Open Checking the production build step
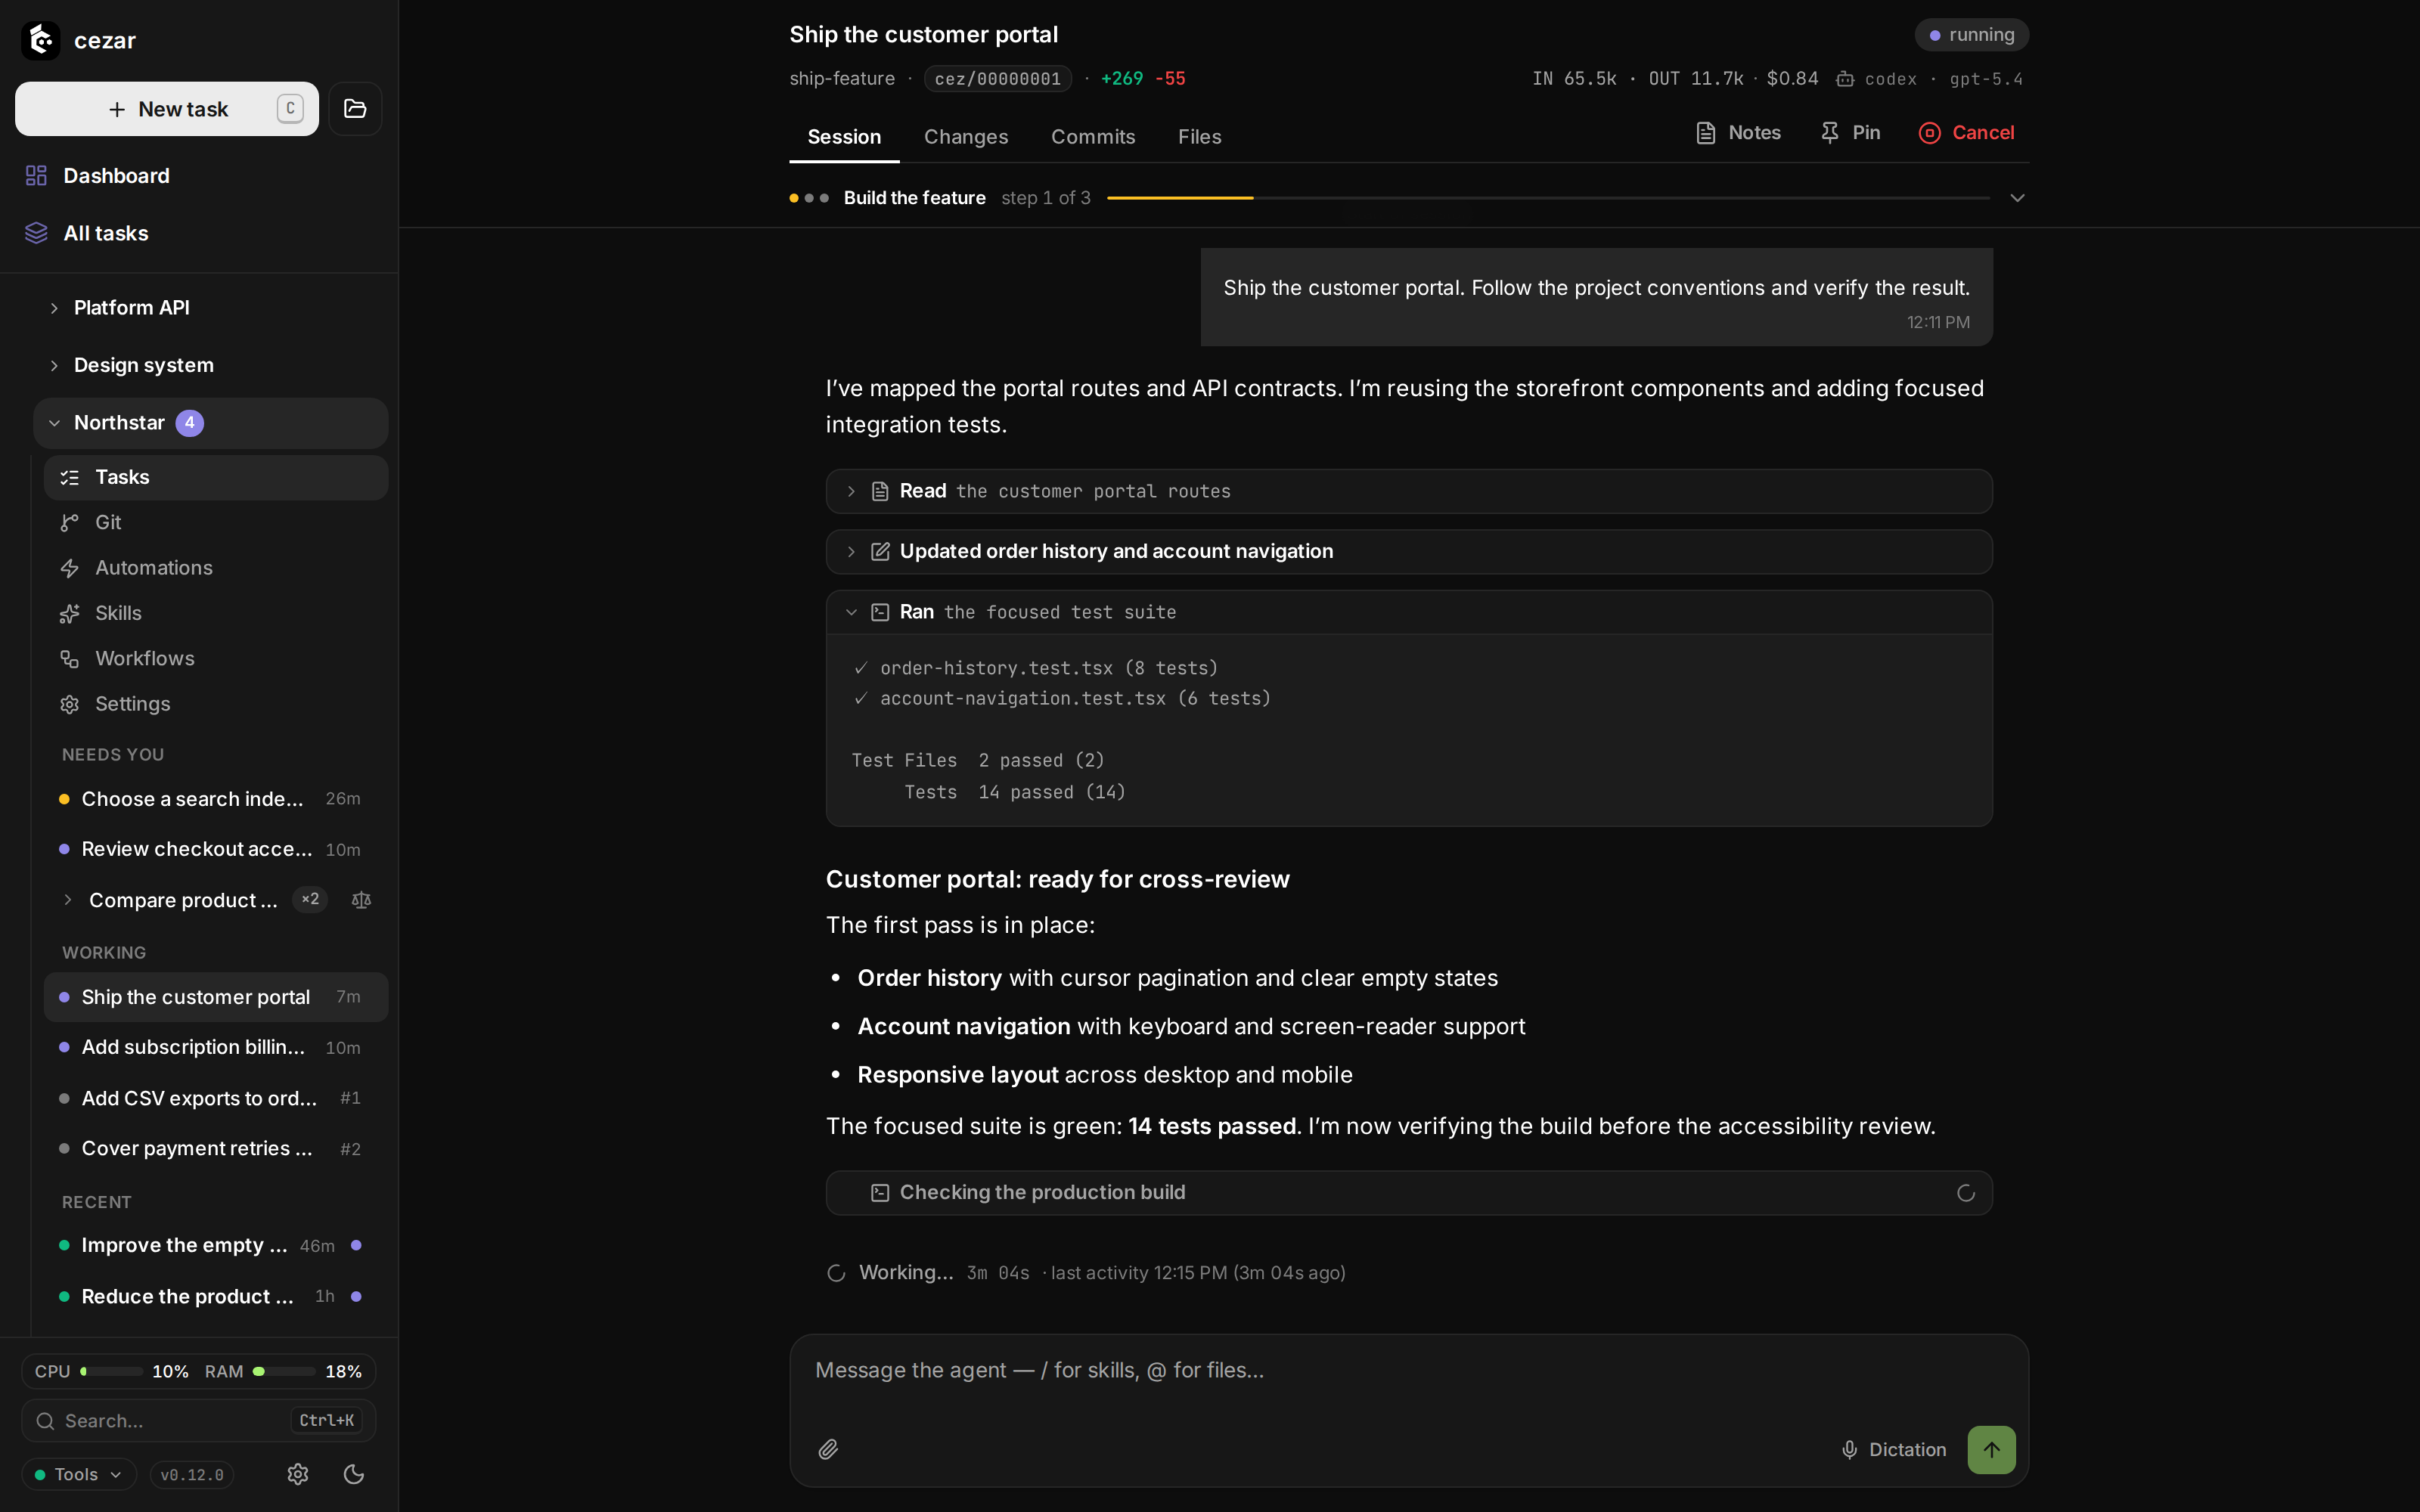Screen dimensions: 2420x1512 click(x=1409, y=1193)
